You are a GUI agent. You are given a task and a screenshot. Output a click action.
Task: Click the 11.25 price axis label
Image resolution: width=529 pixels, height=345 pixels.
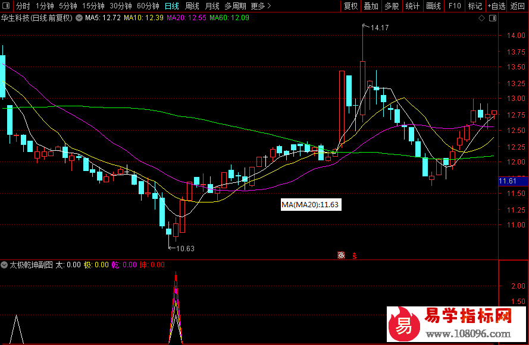click(516, 210)
